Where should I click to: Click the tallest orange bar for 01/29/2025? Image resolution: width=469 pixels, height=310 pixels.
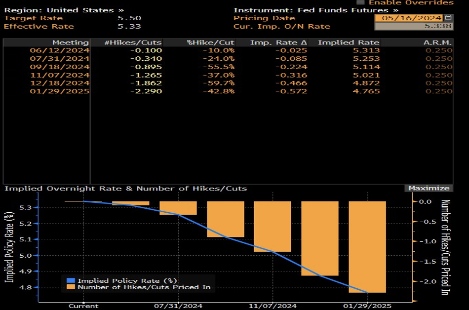tap(367, 247)
